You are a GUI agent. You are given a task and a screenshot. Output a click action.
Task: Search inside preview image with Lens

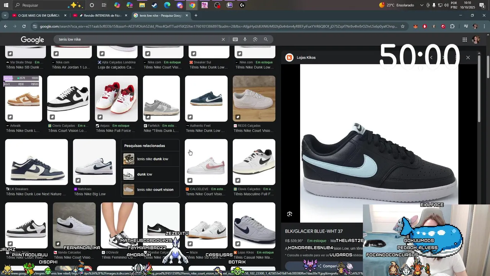tap(290, 214)
